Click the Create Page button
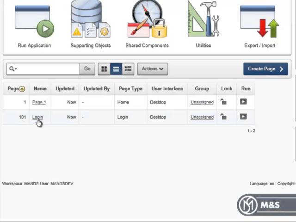The height and width of the screenshot is (222, 296). click(x=265, y=69)
